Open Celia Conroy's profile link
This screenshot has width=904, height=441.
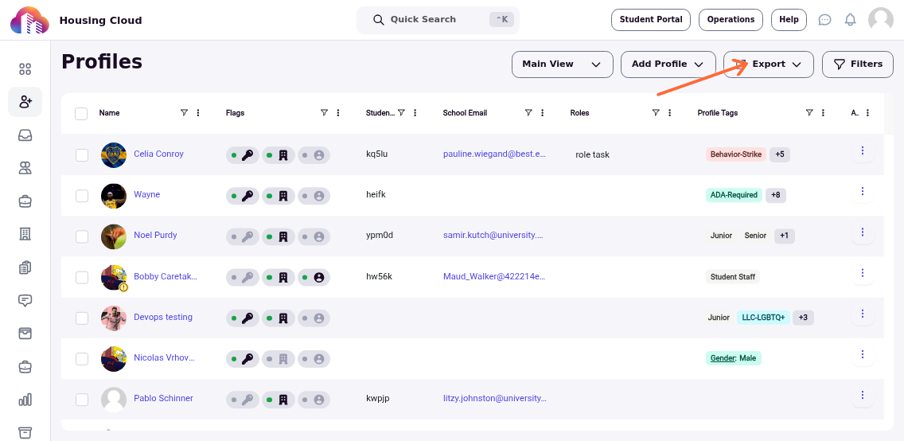coord(158,154)
